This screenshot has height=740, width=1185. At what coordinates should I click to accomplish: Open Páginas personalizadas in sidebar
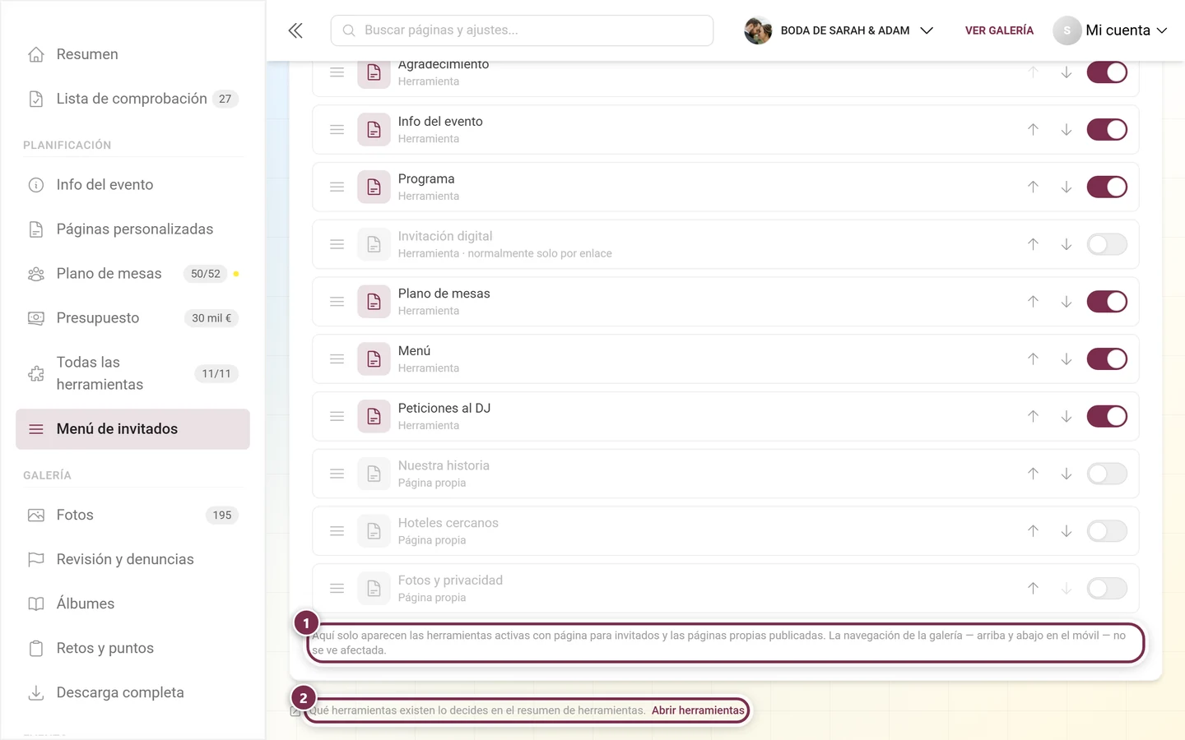(132, 229)
